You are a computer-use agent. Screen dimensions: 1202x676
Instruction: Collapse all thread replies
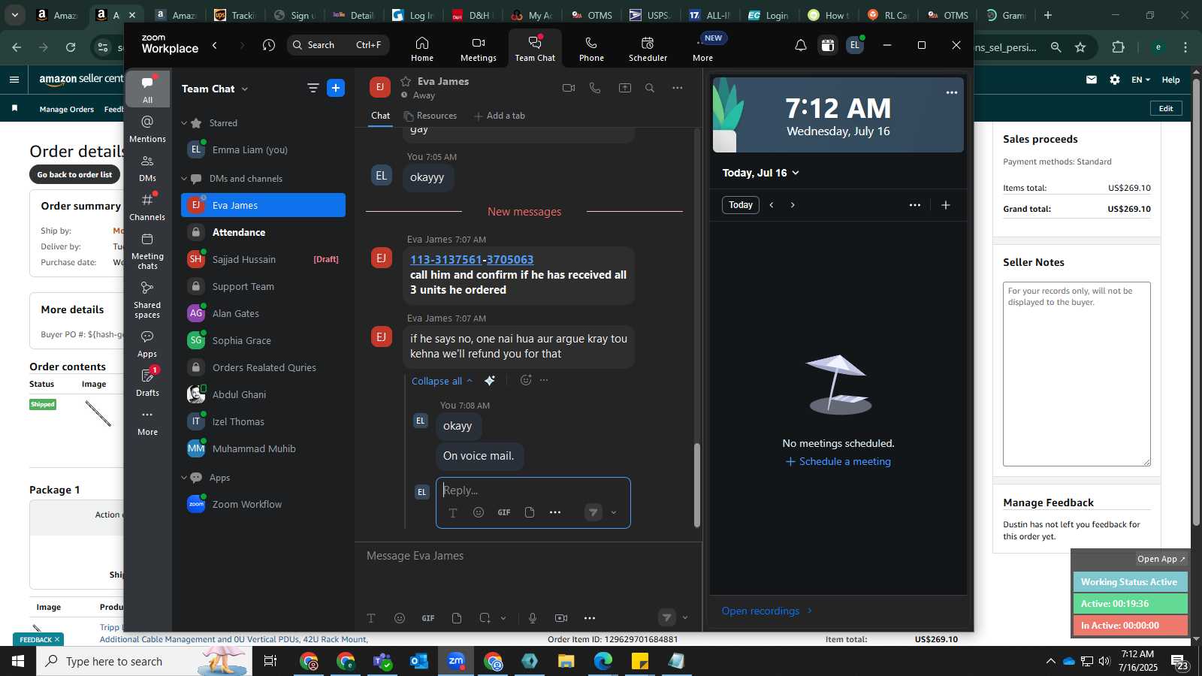coord(442,381)
